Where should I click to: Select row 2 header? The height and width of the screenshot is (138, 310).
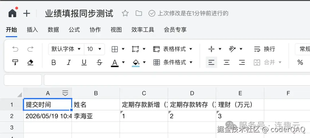pos(12,116)
